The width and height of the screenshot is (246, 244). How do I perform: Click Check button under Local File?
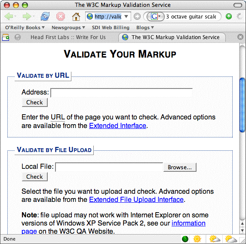35,177
